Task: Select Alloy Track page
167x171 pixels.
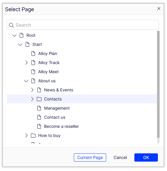Action: pos(49,63)
